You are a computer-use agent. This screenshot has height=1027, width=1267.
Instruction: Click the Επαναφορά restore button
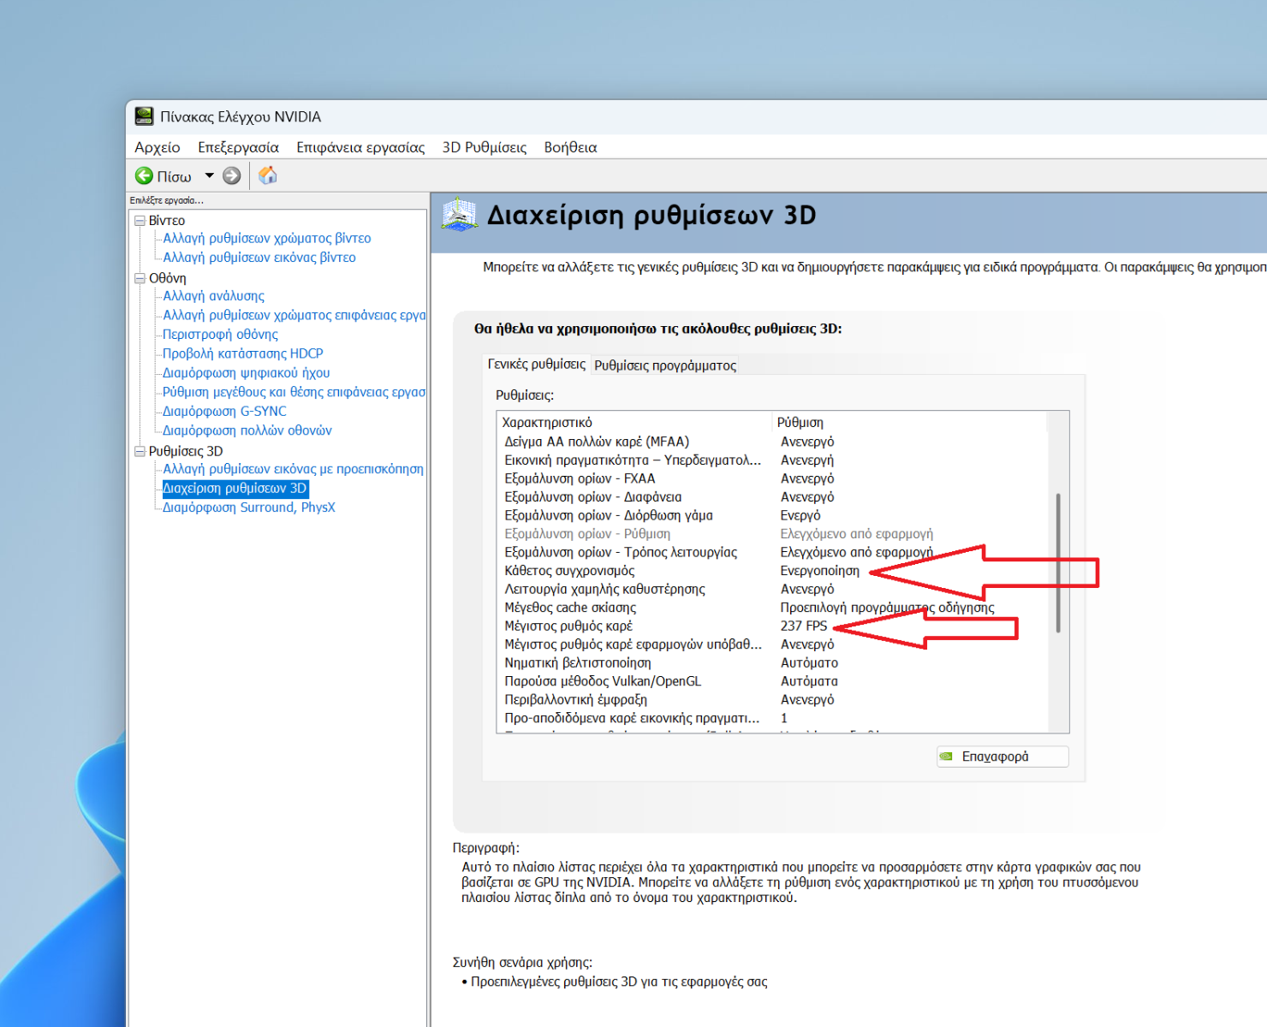tap(1002, 757)
